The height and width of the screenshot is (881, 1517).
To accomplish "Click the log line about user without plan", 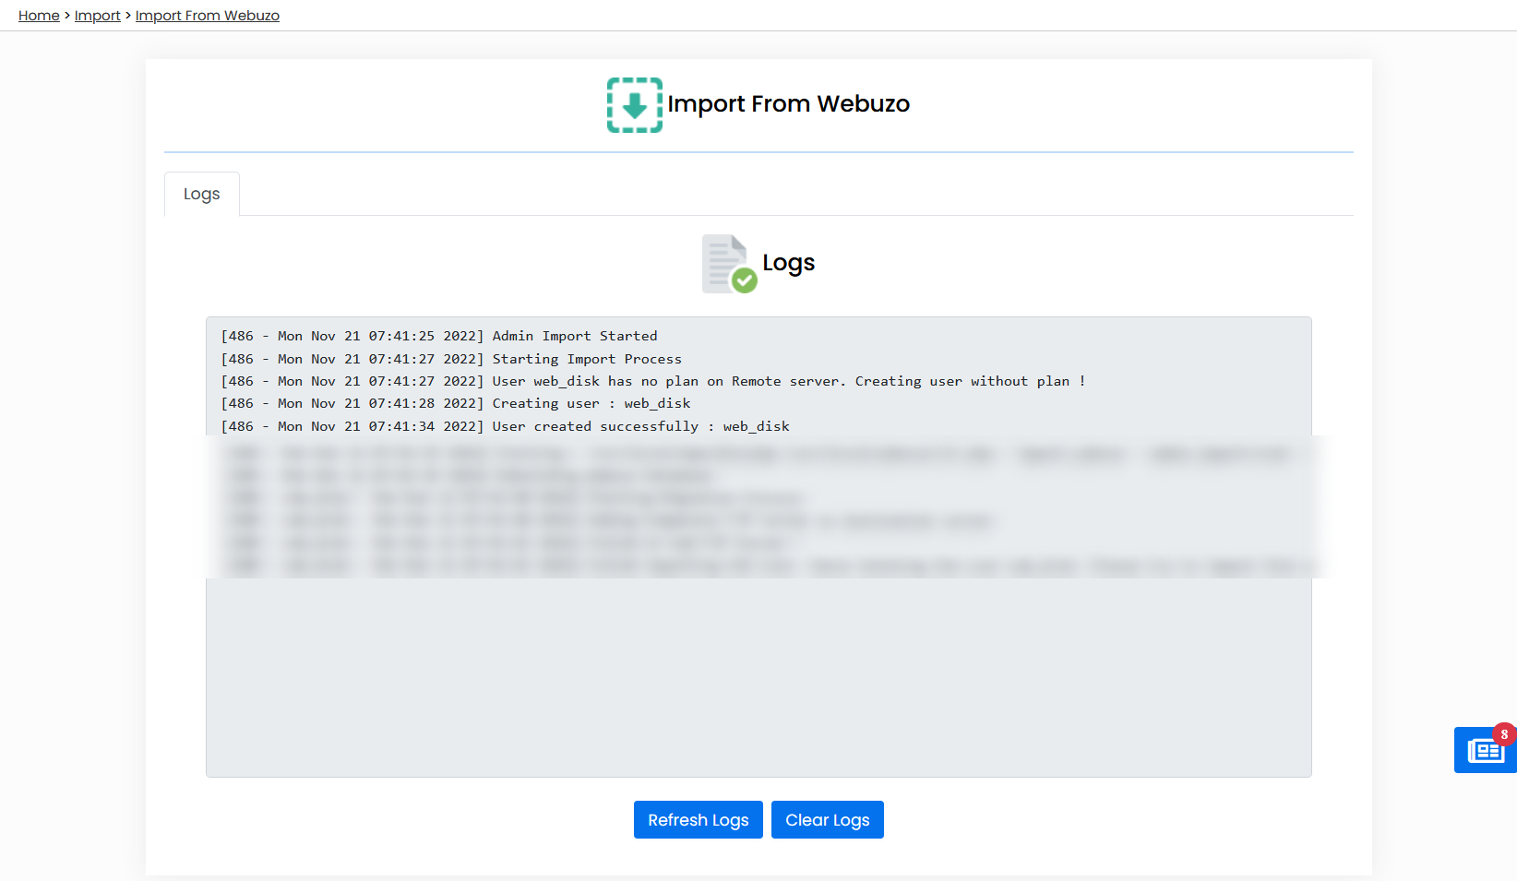I will 652,380.
